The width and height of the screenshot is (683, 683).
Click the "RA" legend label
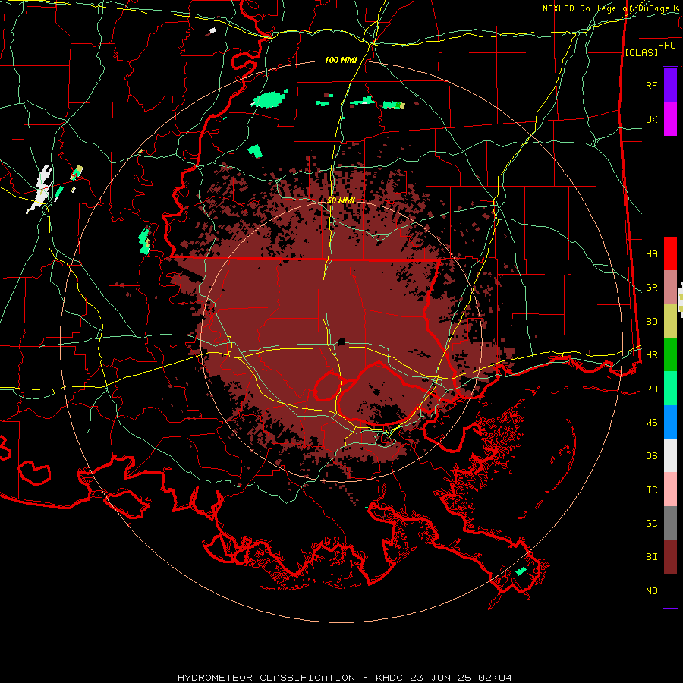coord(652,389)
